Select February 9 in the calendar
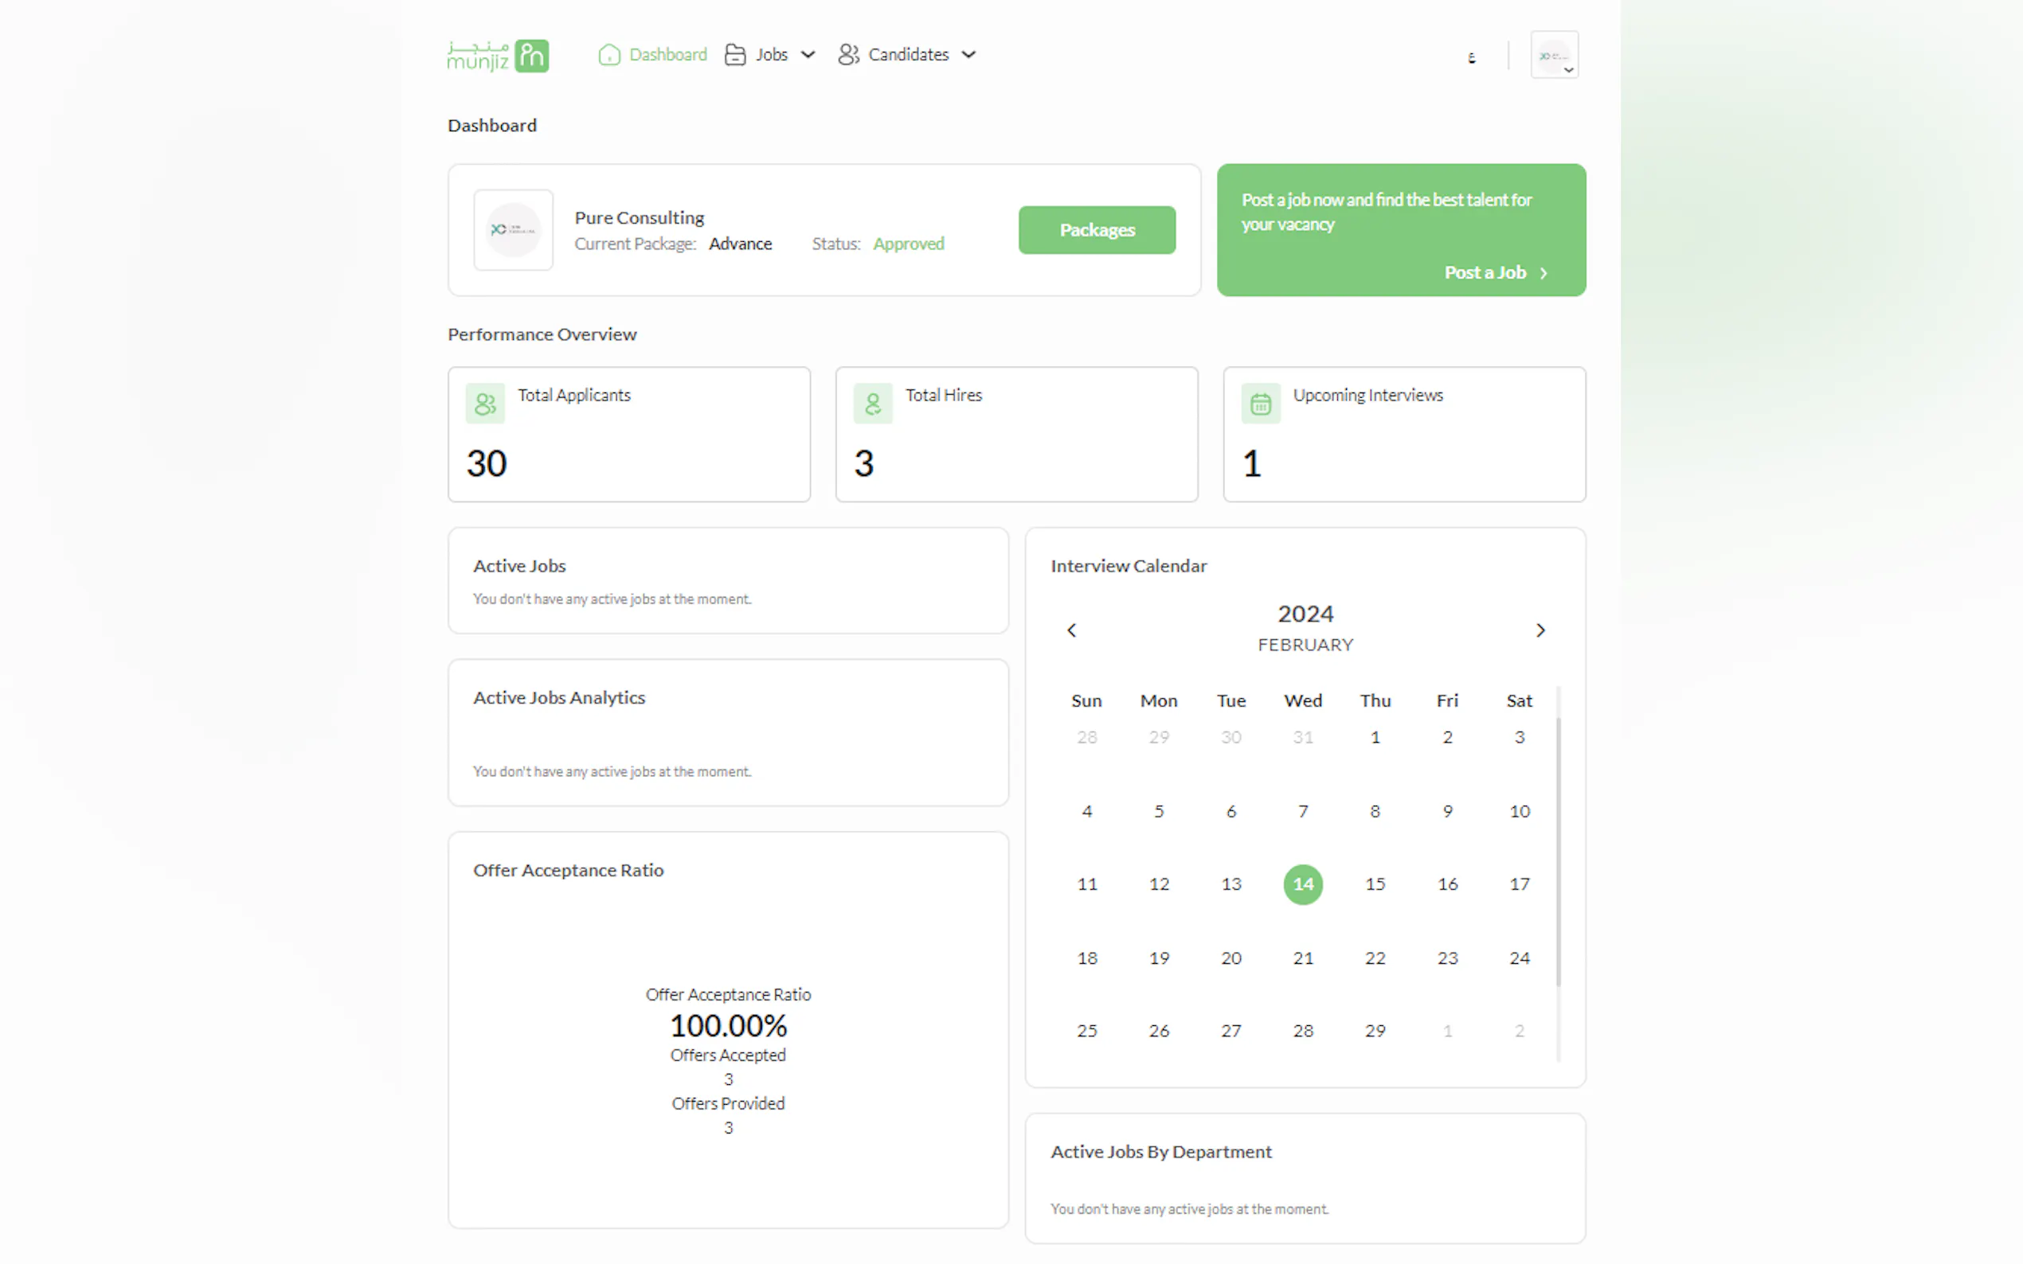Viewport: 2023px width, 1264px height. coord(1448,811)
